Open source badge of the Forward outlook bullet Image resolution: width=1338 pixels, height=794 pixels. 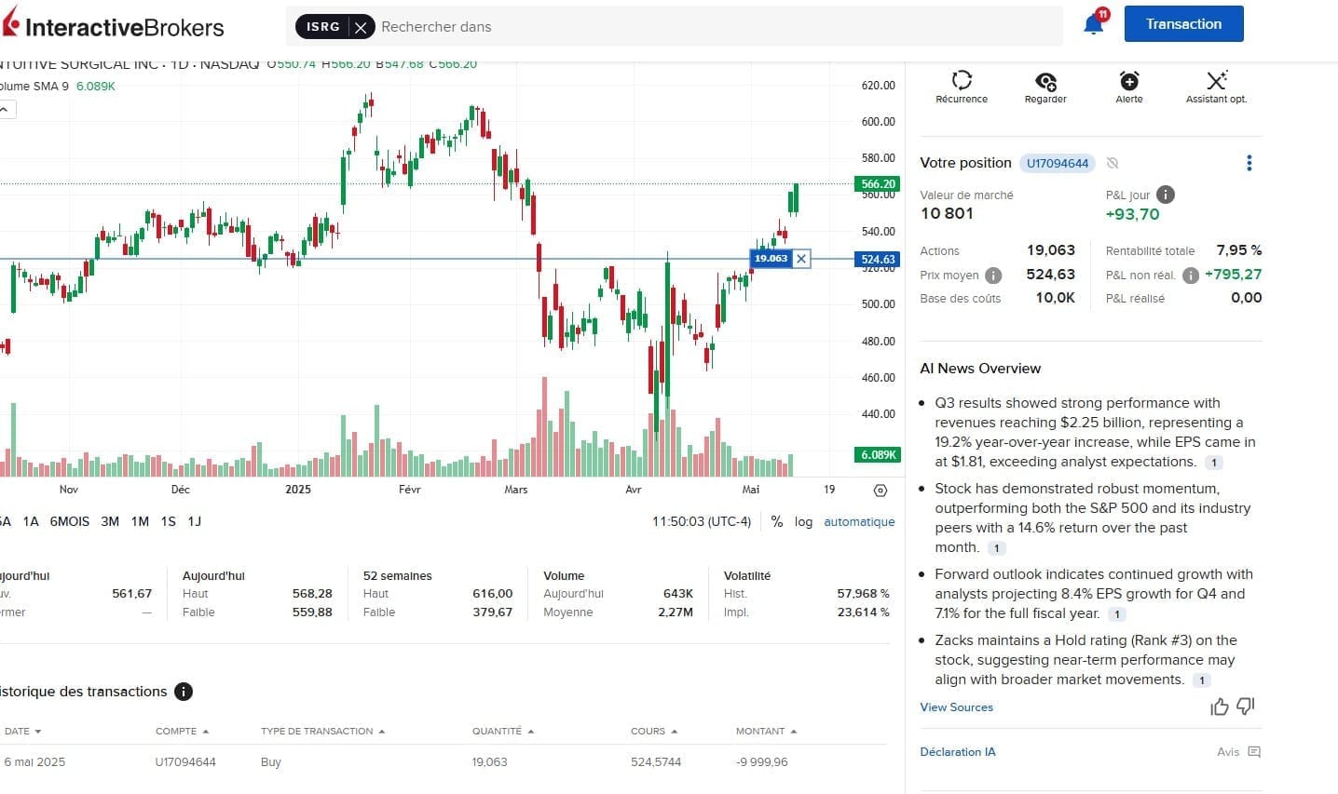pyautogui.click(x=1117, y=614)
